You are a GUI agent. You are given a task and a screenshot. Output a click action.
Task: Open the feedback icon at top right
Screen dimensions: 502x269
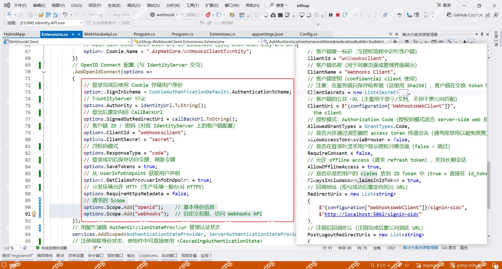[x=496, y=15]
